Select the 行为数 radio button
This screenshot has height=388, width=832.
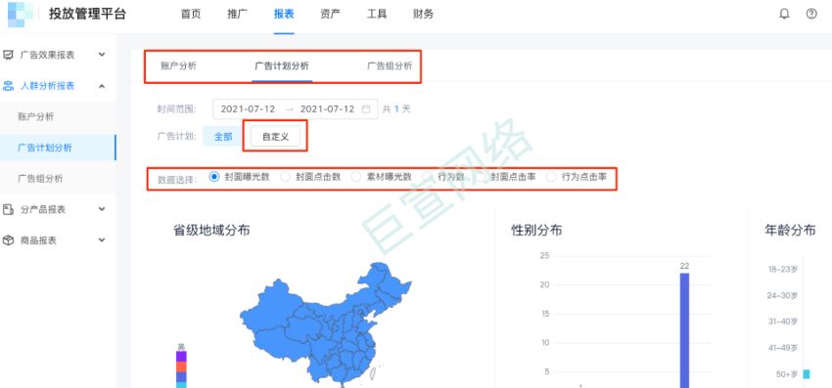click(x=427, y=177)
